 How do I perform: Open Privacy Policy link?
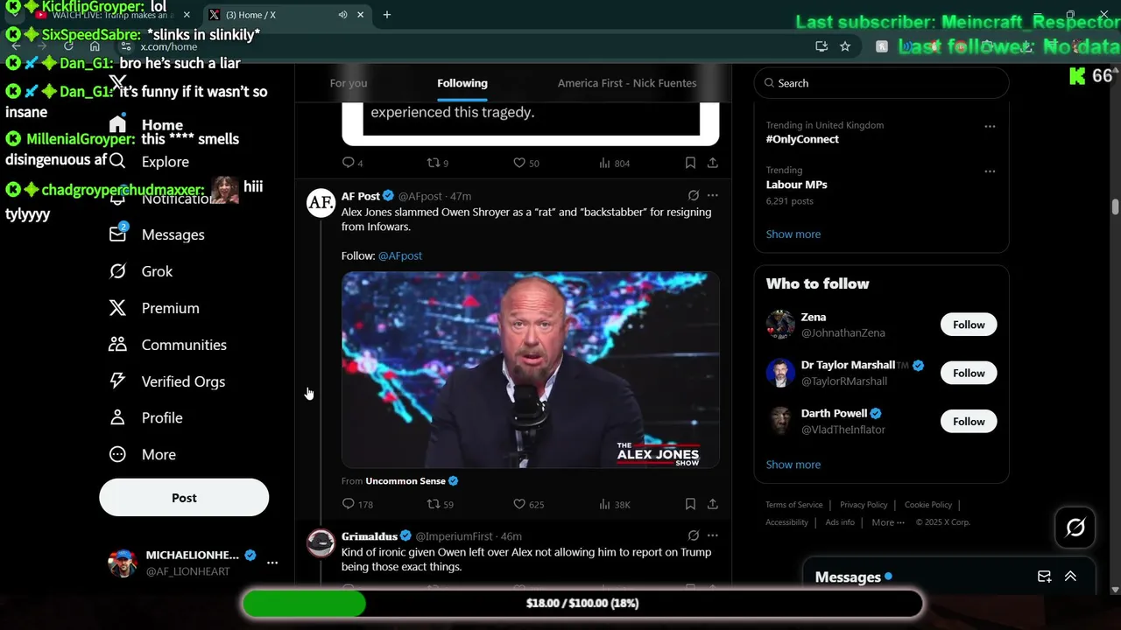(864, 505)
